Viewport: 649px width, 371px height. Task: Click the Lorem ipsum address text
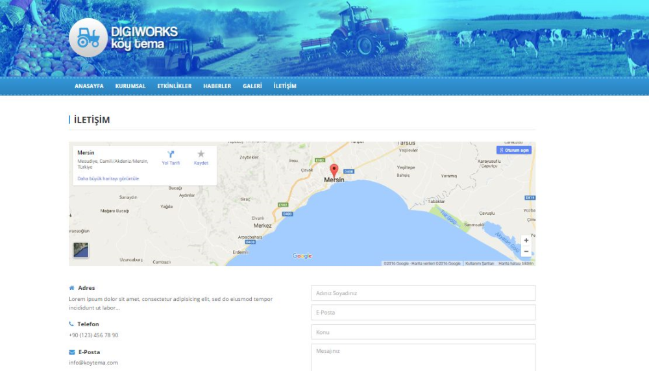[171, 303]
